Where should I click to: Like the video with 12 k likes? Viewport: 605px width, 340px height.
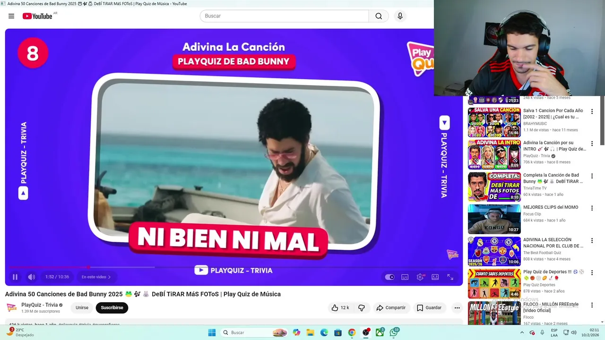340,308
